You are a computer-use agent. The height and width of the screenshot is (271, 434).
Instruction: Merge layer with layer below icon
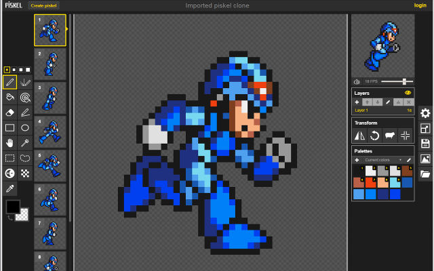[x=398, y=102]
